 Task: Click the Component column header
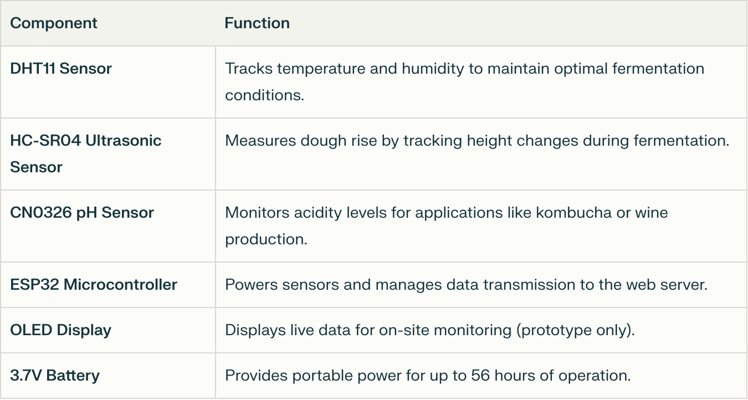click(x=54, y=23)
